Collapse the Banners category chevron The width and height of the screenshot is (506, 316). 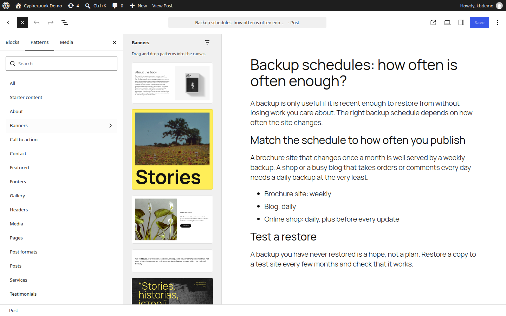tap(110, 125)
